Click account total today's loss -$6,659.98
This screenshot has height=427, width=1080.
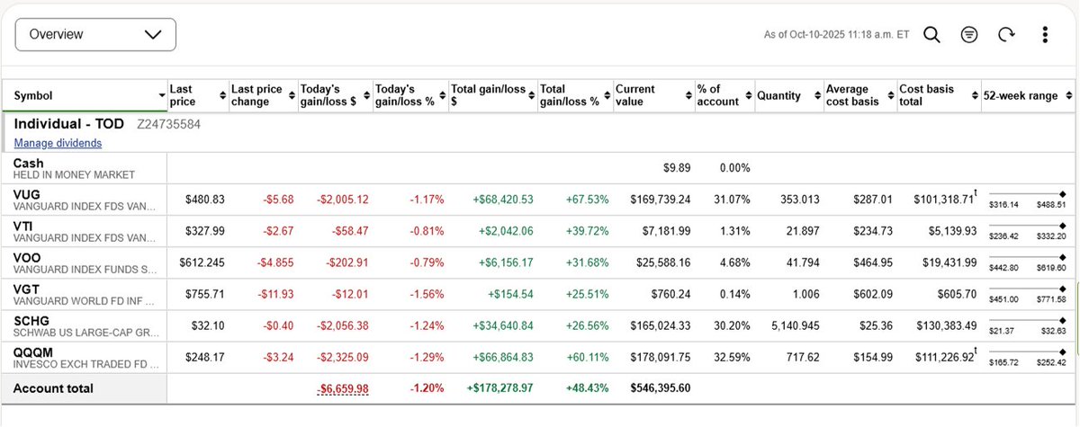point(343,388)
